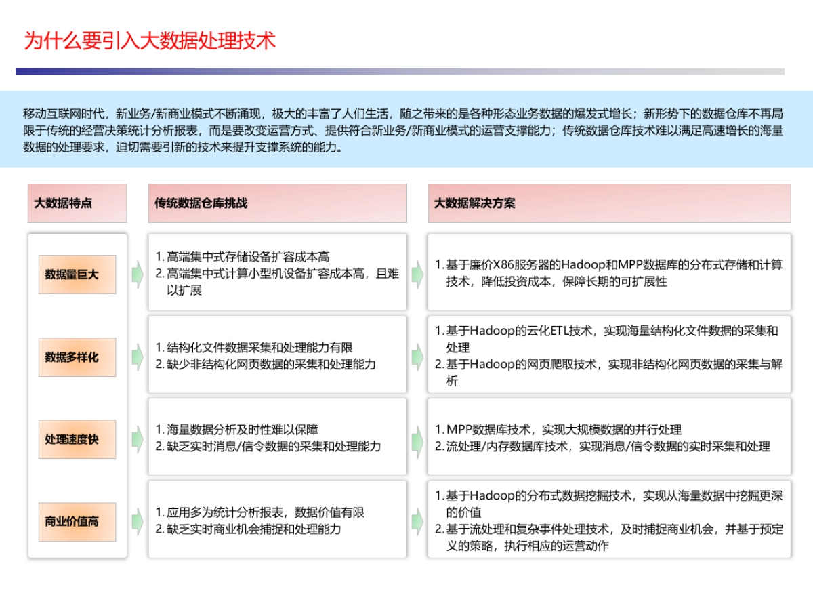Select the 商业价值高 feature label
813x610 pixels.
click(77, 522)
